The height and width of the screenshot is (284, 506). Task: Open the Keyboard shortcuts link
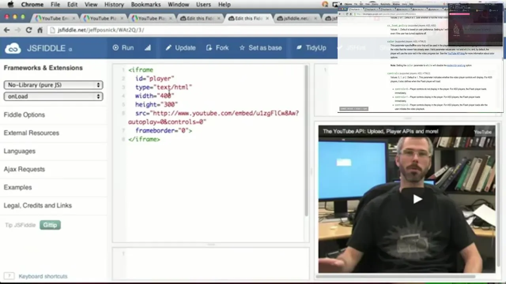coord(43,276)
